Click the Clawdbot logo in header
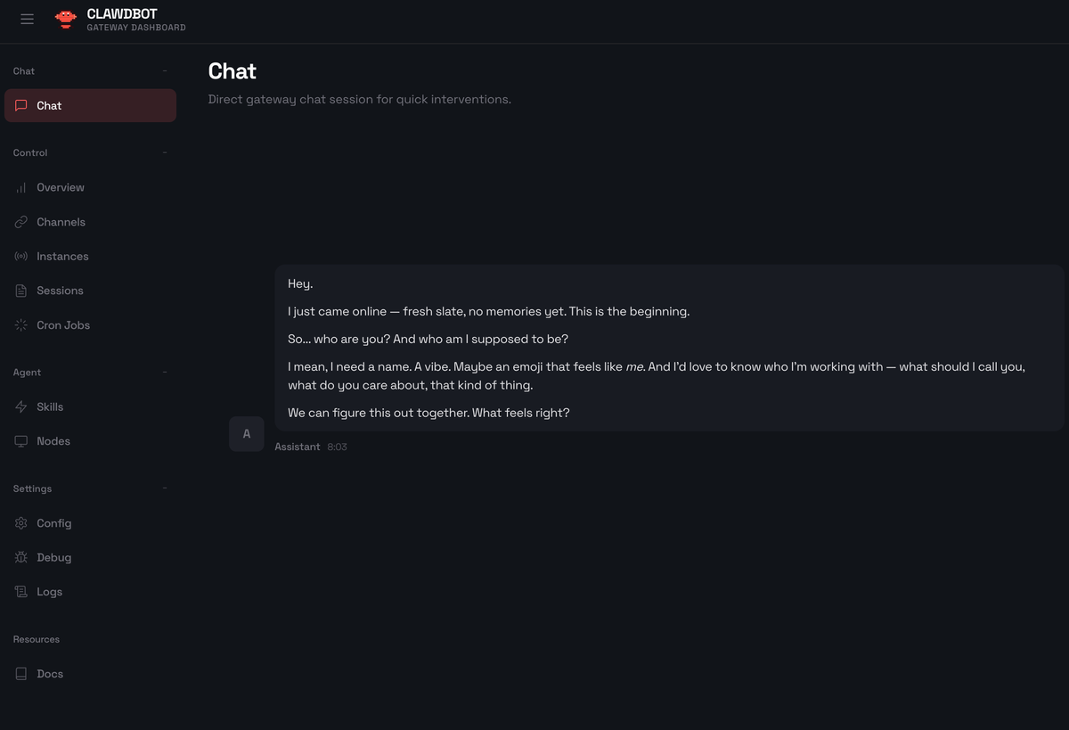Image resolution: width=1069 pixels, height=730 pixels. (65, 18)
